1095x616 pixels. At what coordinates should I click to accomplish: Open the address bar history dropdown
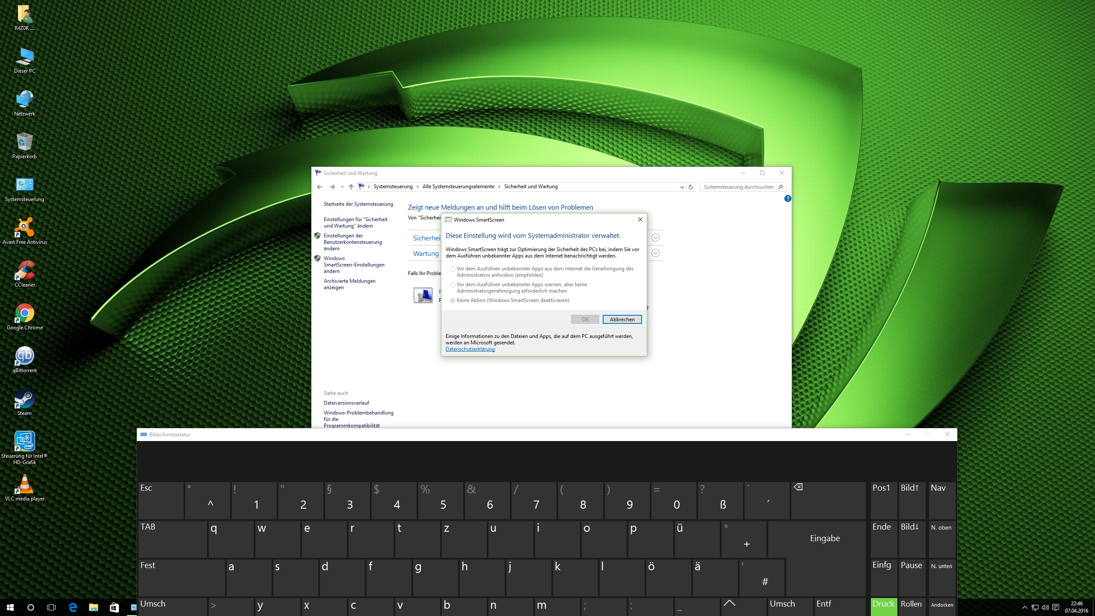point(682,187)
